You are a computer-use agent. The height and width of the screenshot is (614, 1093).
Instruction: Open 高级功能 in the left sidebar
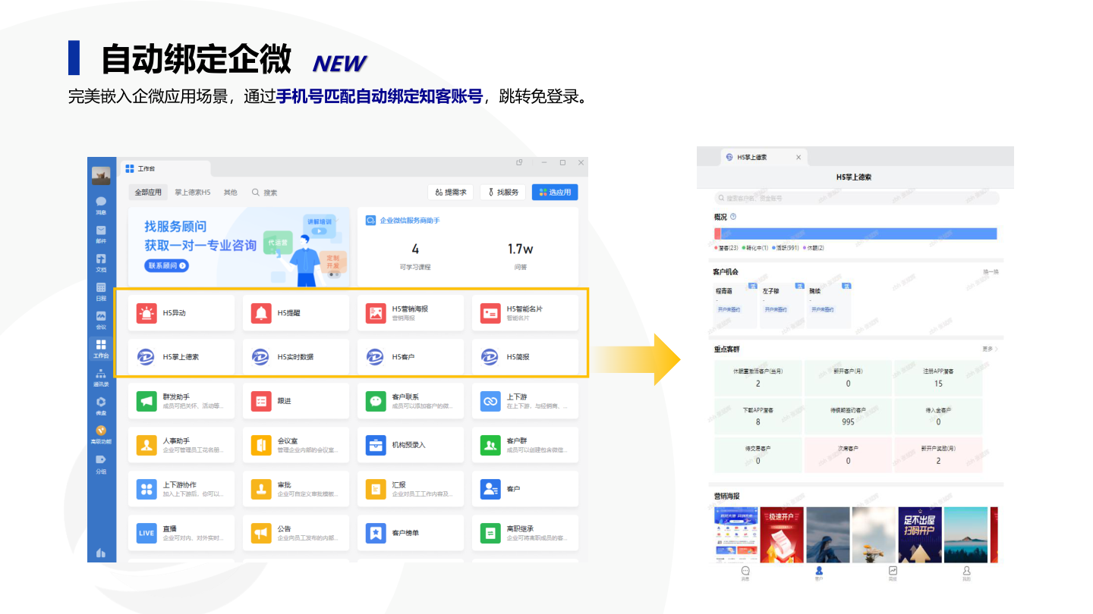[x=101, y=435]
